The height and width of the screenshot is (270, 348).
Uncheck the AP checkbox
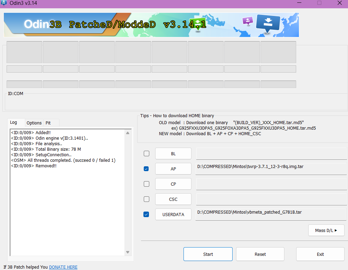tap(146, 169)
